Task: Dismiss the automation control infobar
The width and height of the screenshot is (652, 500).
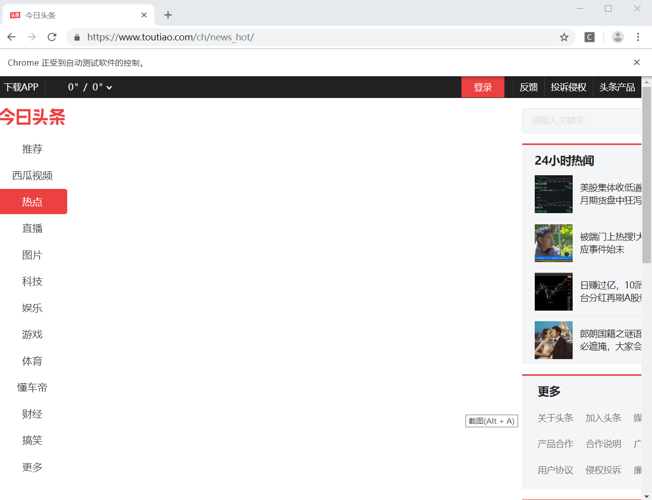Action: click(637, 62)
